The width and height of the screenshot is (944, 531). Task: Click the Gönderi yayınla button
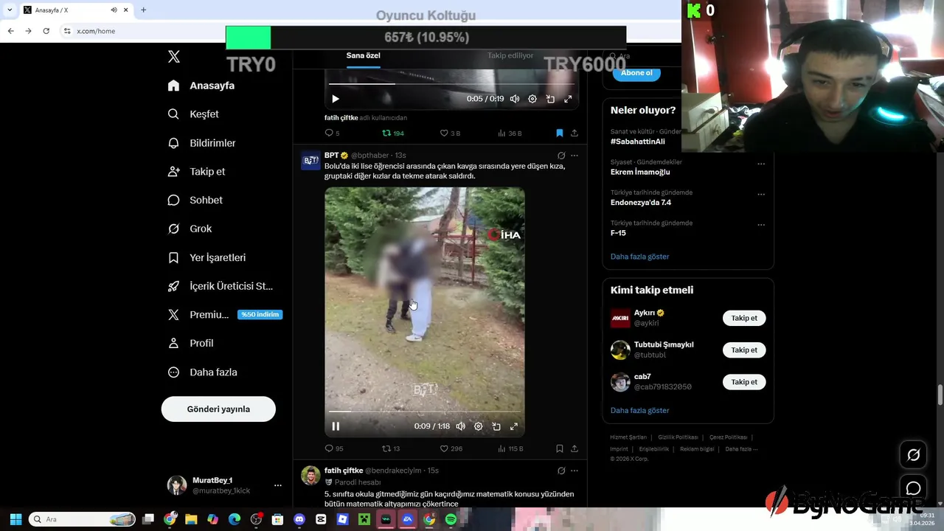218,409
